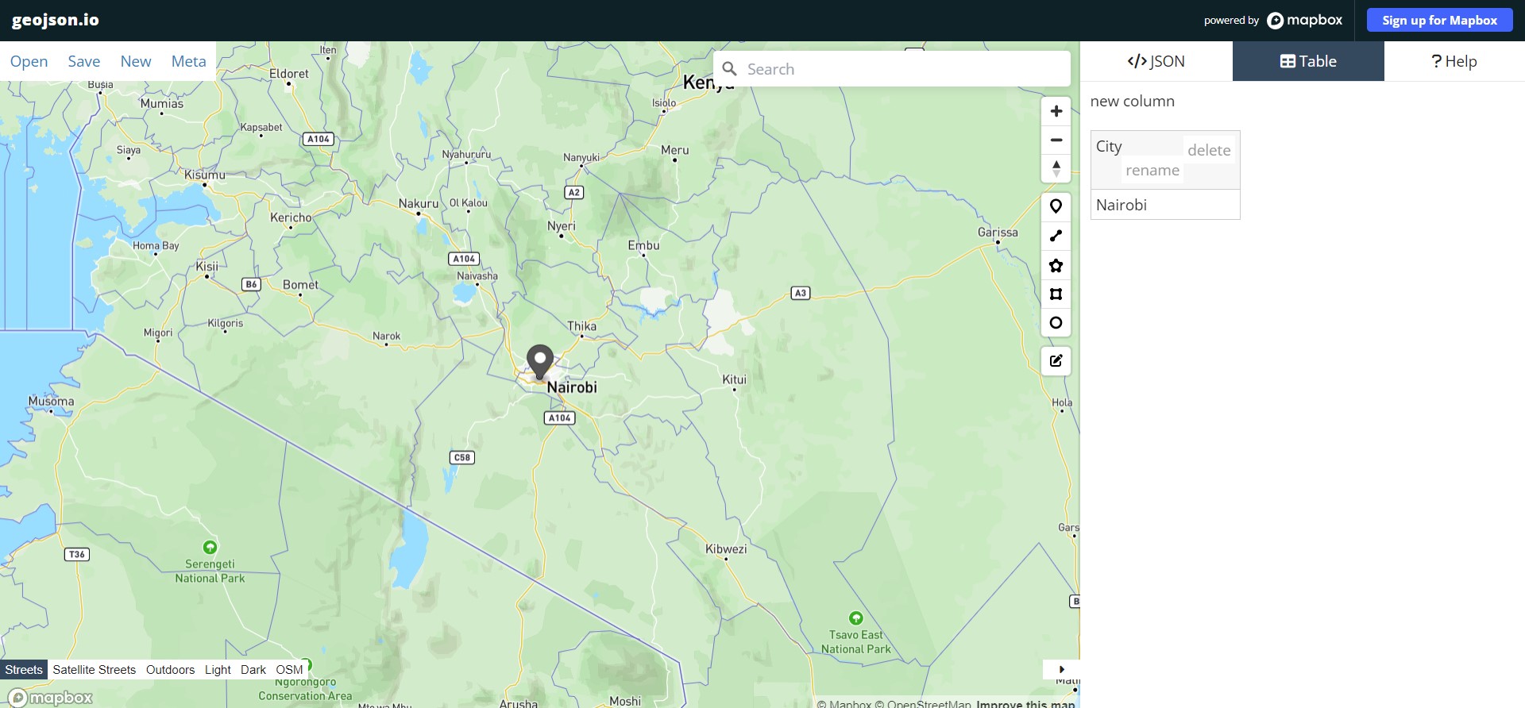Collapse the side panel with arrow
The height and width of the screenshot is (708, 1525).
pos(1061,669)
